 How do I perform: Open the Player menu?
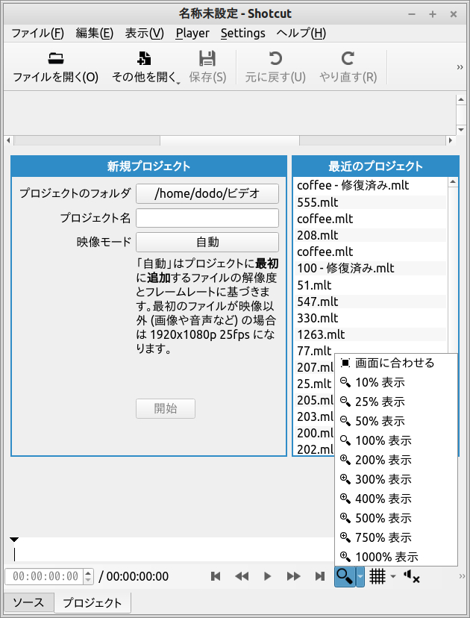point(192,33)
